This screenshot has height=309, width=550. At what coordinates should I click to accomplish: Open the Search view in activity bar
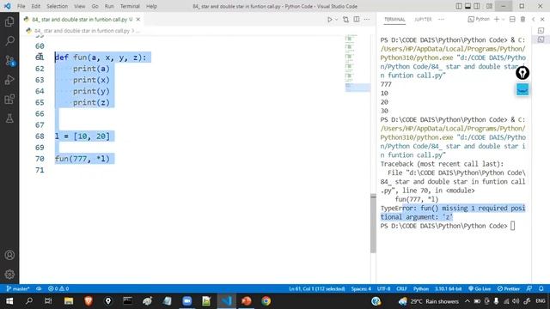(9, 41)
